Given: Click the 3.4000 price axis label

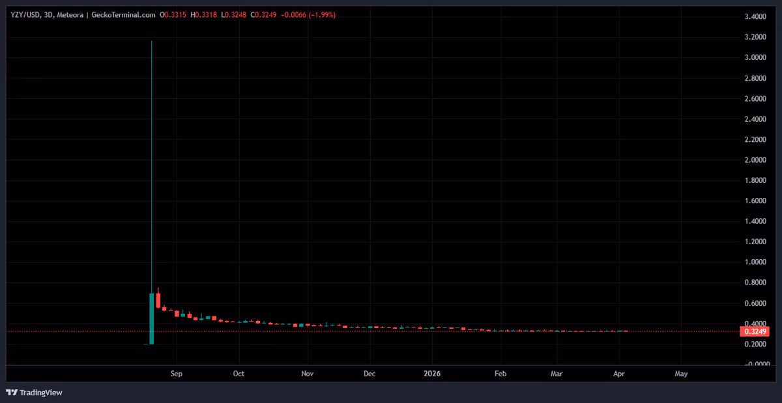Looking at the screenshot, I should 754,17.
